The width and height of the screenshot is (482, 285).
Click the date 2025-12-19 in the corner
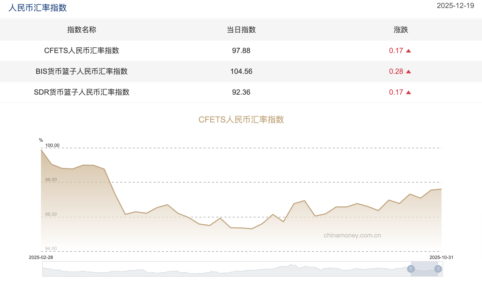pyautogui.click(x=455, y=5)
